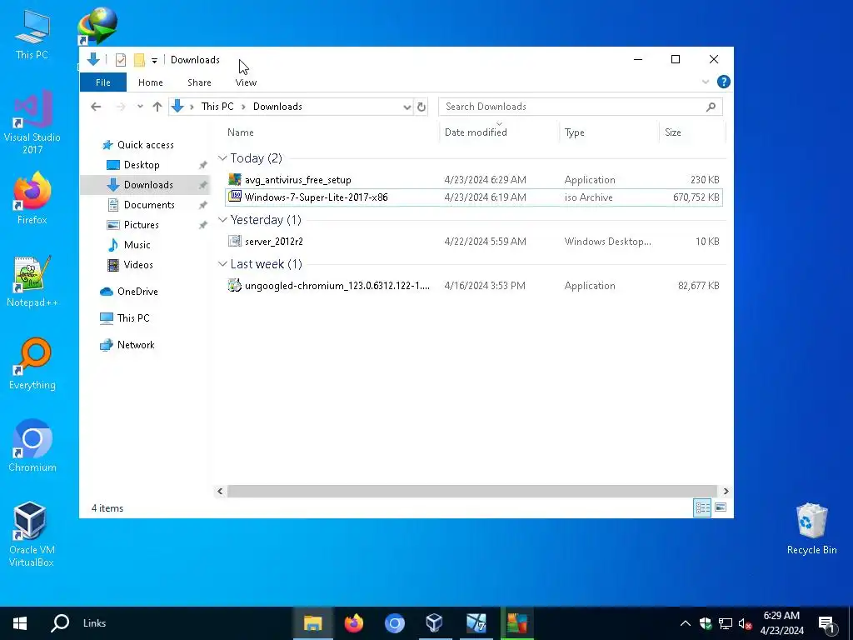
Task: Click This PC in the address bar
Action: [x=217, y=107]
